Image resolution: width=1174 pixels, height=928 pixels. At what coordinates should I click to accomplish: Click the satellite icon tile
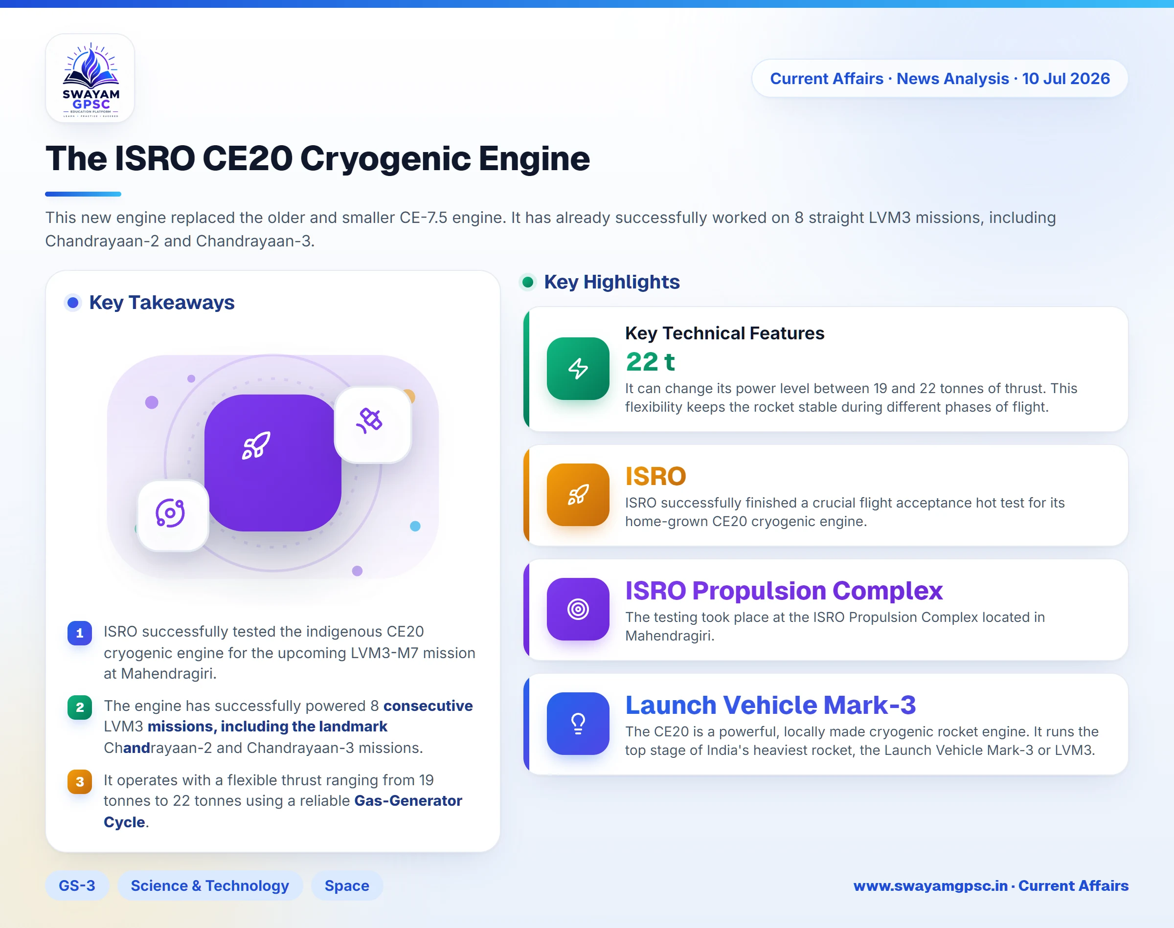coord(372,424)
